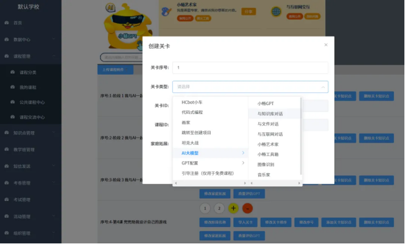Click the vertical scrollbar of the submenu

pos(301,137)
